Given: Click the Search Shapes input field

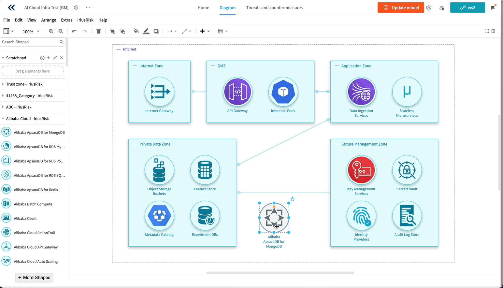Looking at the screenshot, I should 33,42.
